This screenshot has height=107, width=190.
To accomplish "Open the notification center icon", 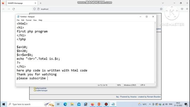I will tap(186, 104).
